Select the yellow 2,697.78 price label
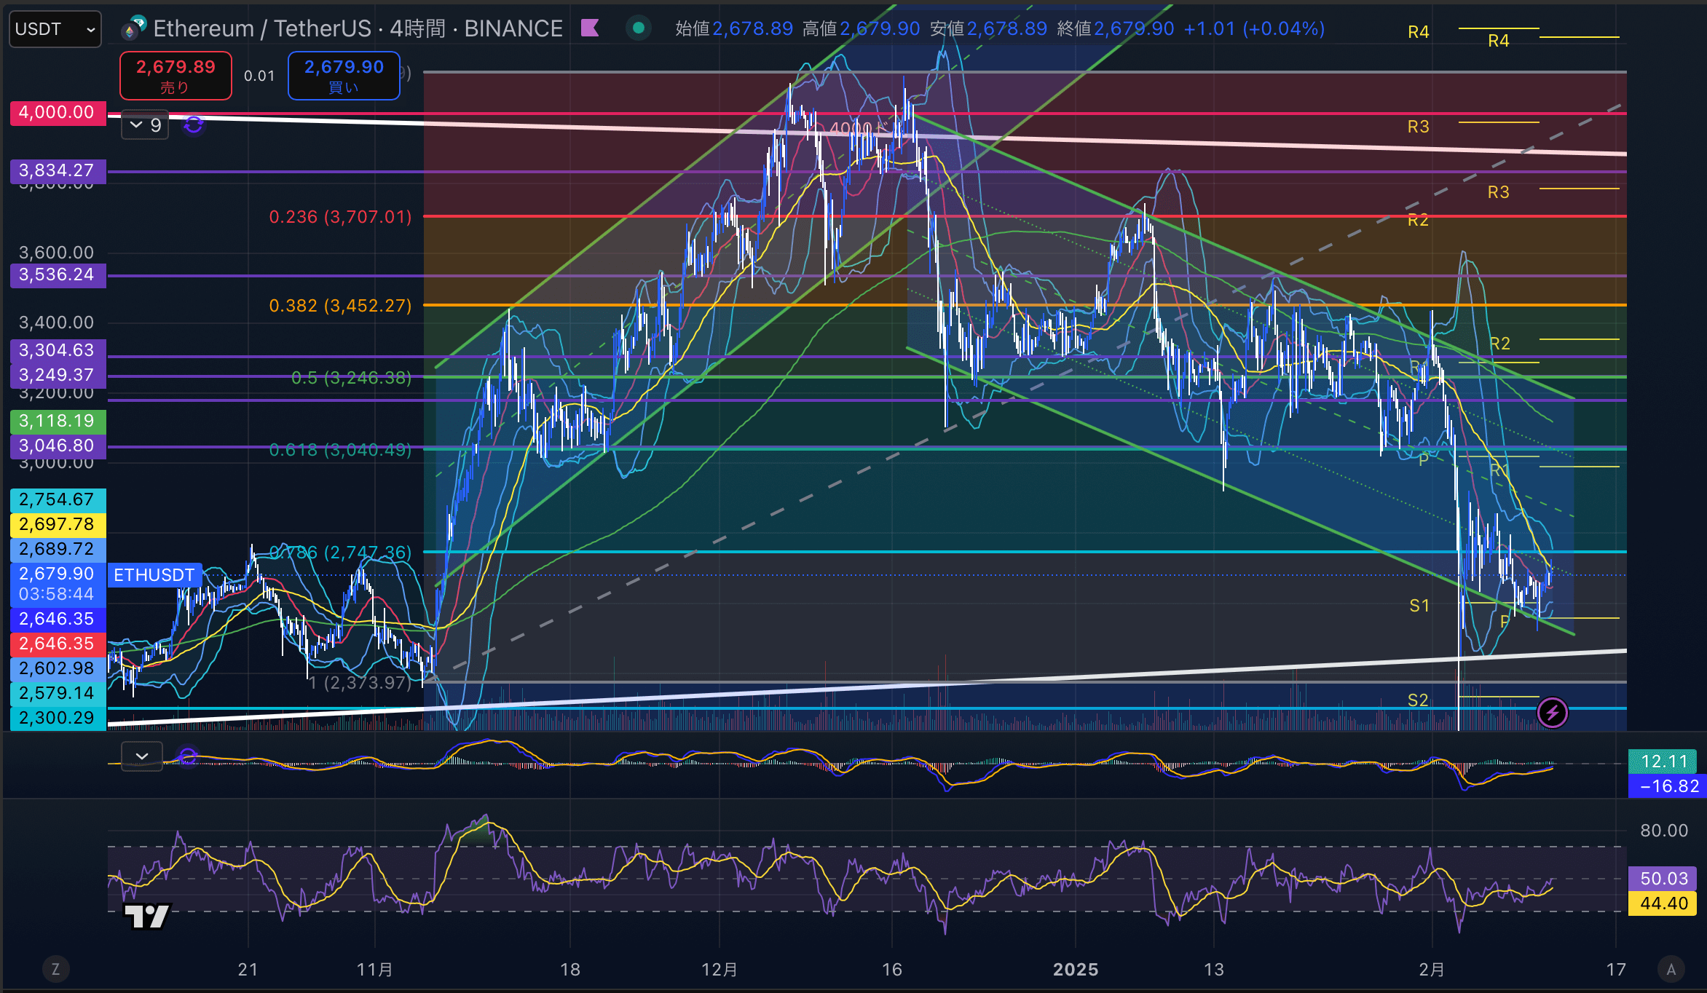1707x993 pixels. (58, 525)
